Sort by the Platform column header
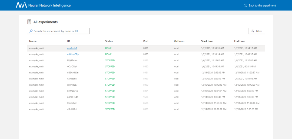The width and height of the screenshot is (292, 139). click(x=179, y=41)
